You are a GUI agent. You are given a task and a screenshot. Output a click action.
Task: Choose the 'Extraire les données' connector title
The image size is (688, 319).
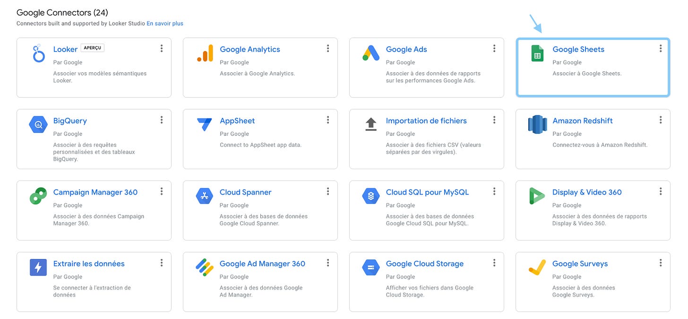point(89,263)
